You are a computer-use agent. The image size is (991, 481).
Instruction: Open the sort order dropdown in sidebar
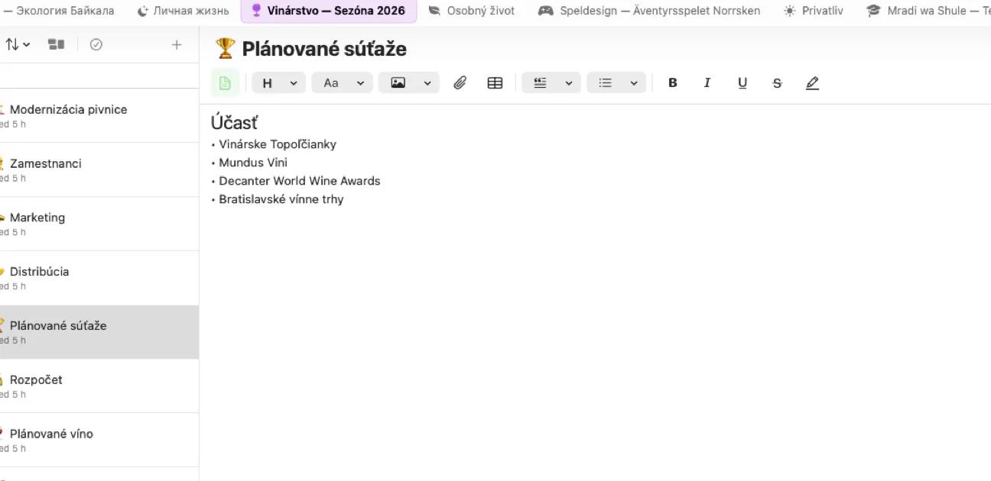point(18,44)
